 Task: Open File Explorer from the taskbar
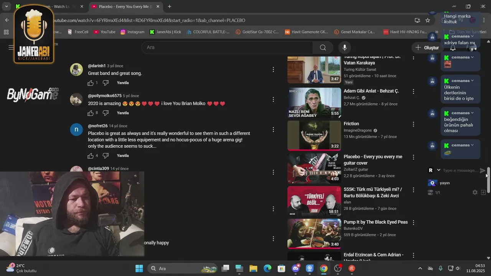(x=253, y=268)
